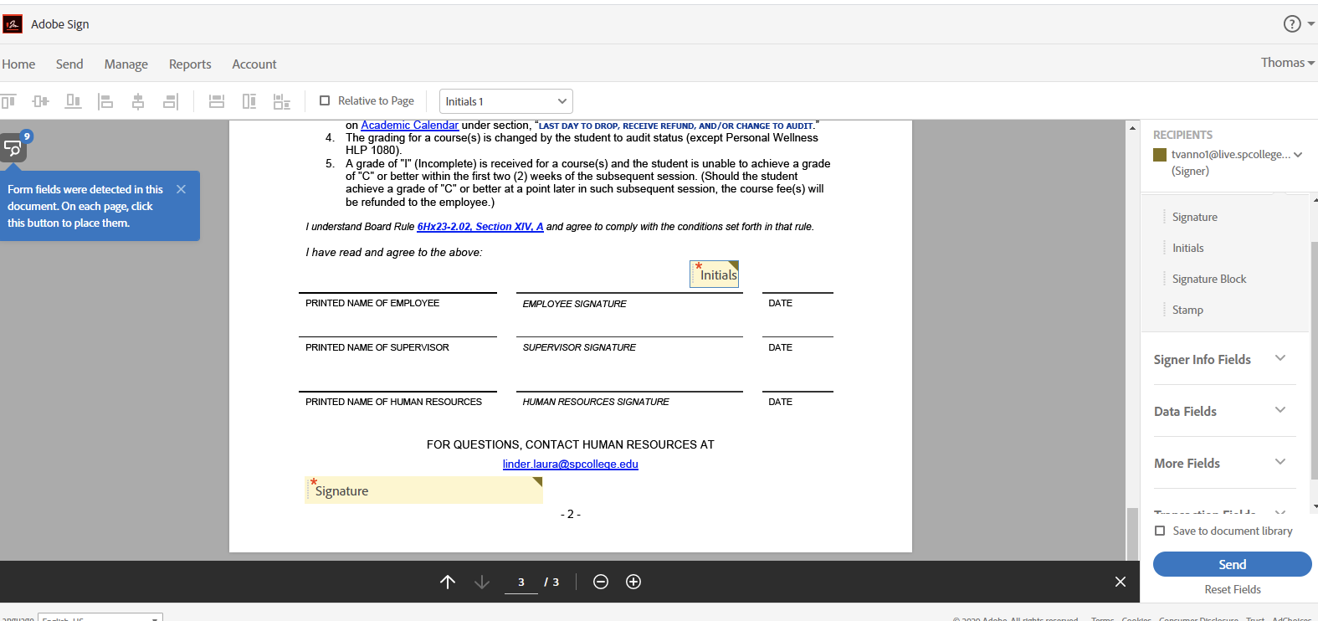This screenshot has width=1318, height=621.
Task: Click the align top edges icon
Action: (8, 101)
